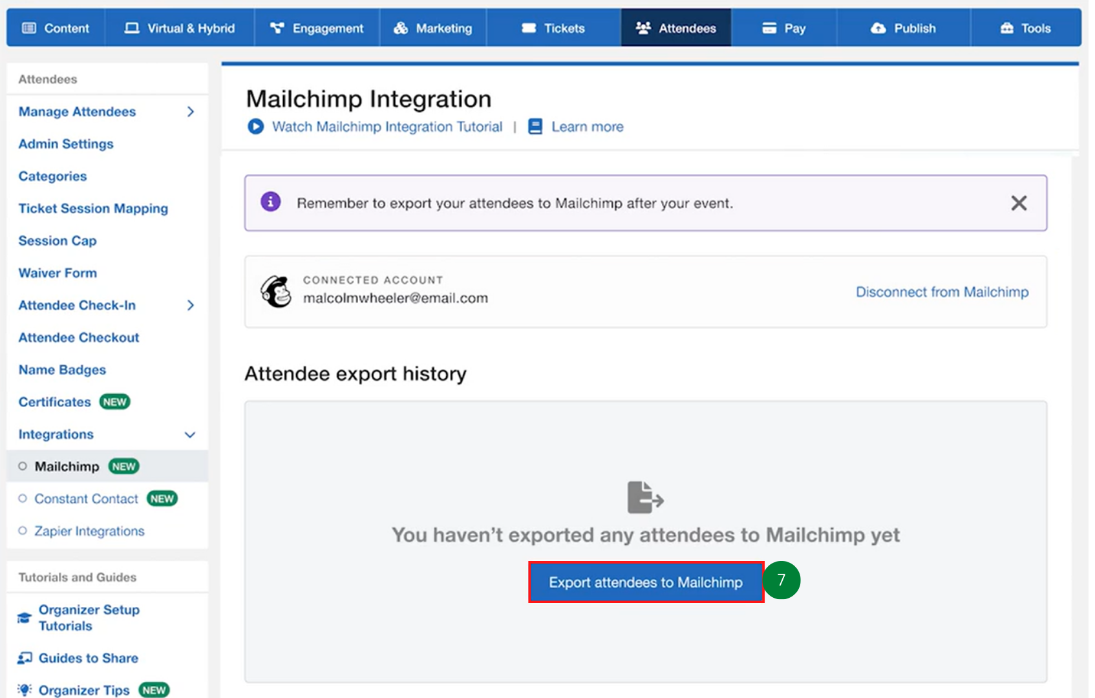Open the Pay tab
This screenshot has width=1095, height=698.
[x=784, y=28]
